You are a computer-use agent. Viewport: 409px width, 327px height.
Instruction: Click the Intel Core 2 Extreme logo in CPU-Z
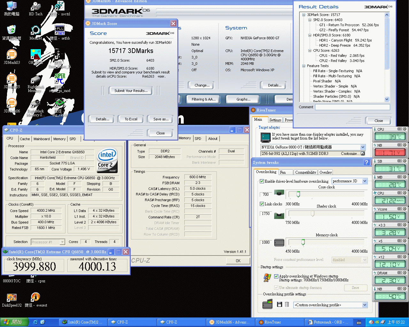(x=107, y=160)
